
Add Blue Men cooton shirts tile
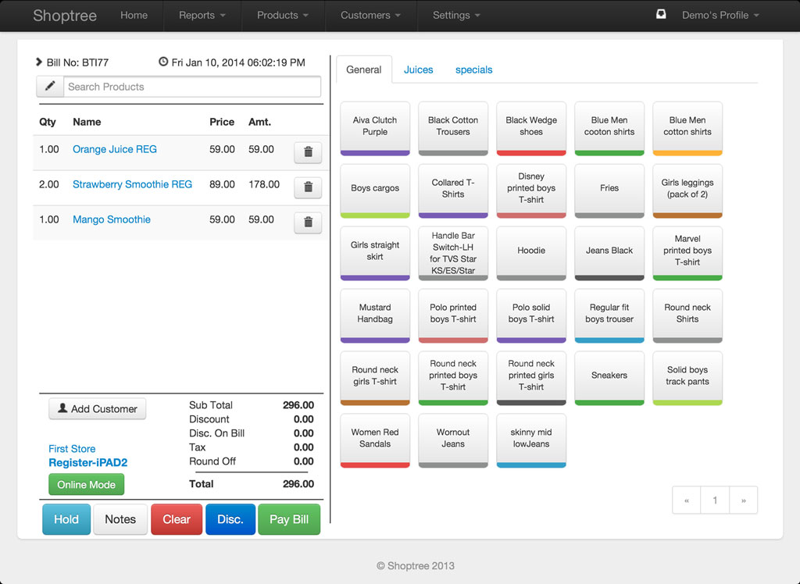point(609,129)
